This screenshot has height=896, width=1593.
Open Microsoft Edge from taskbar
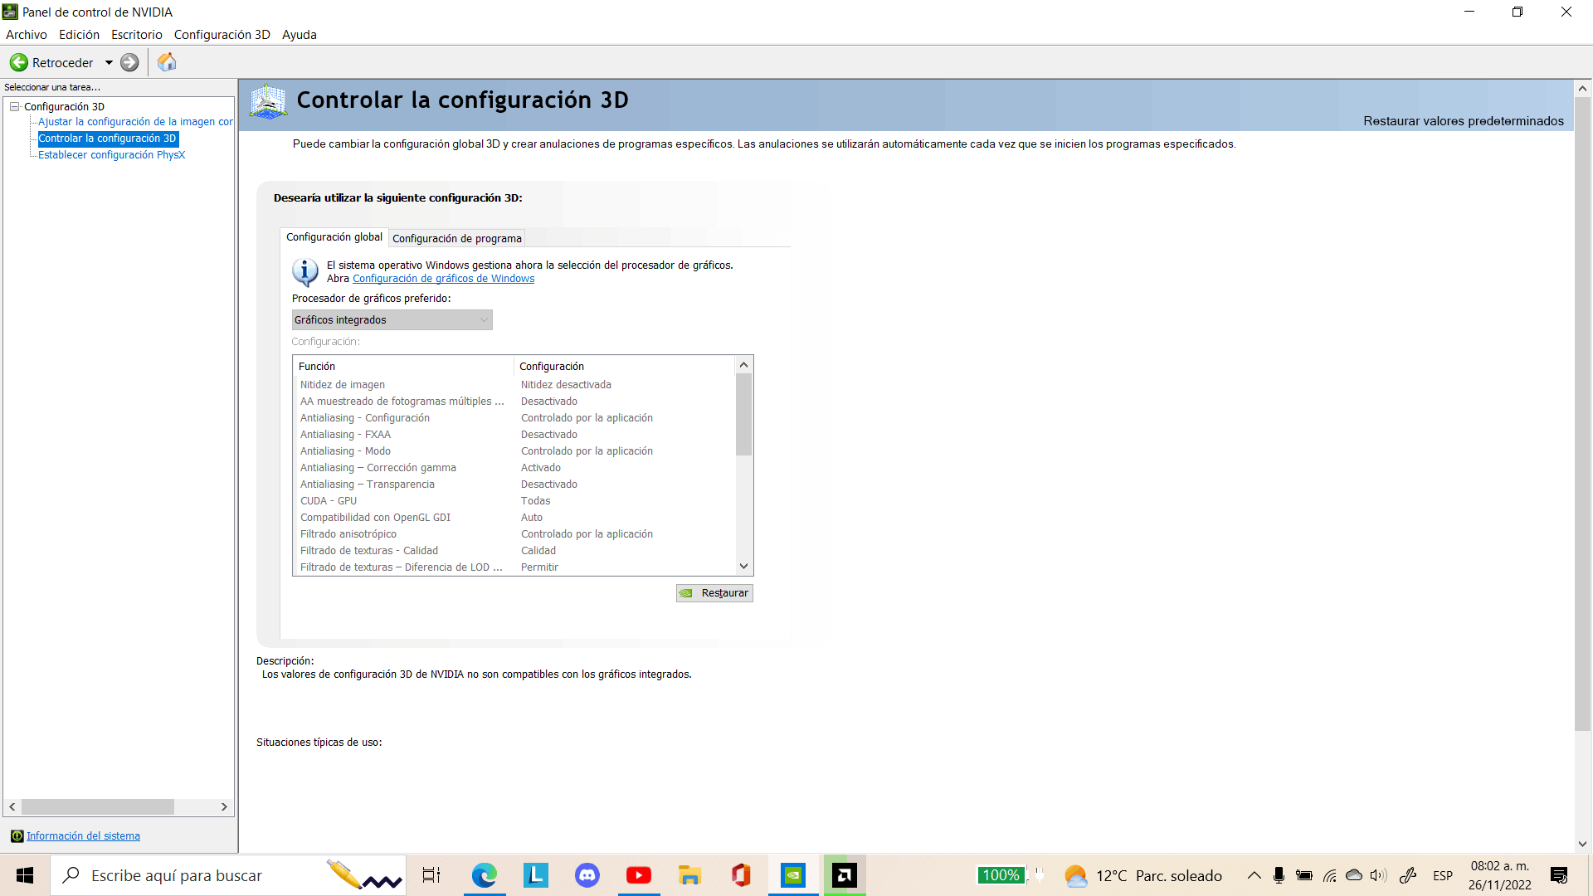(x=484, y=875)
